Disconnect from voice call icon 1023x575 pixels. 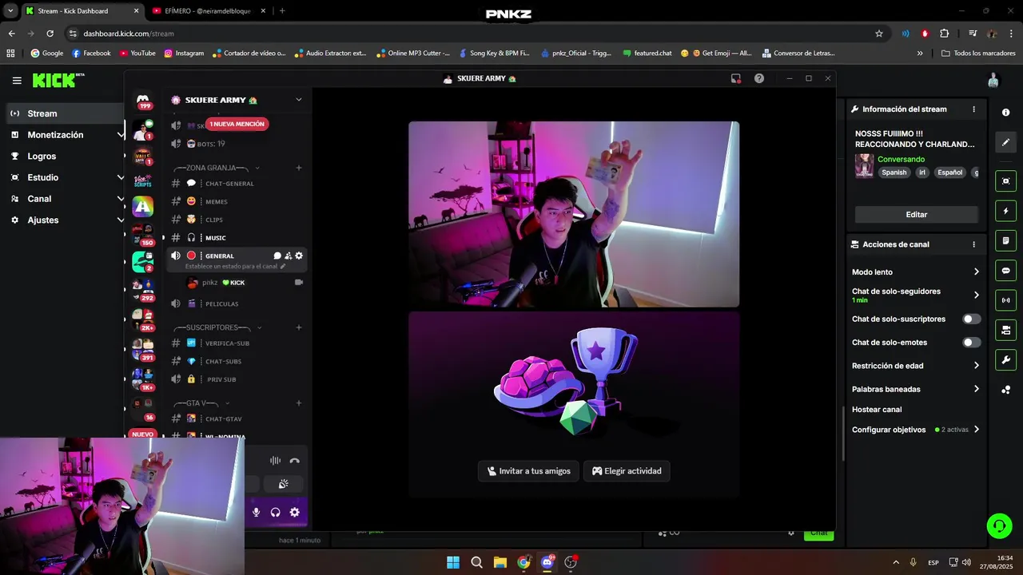[294, 460]
